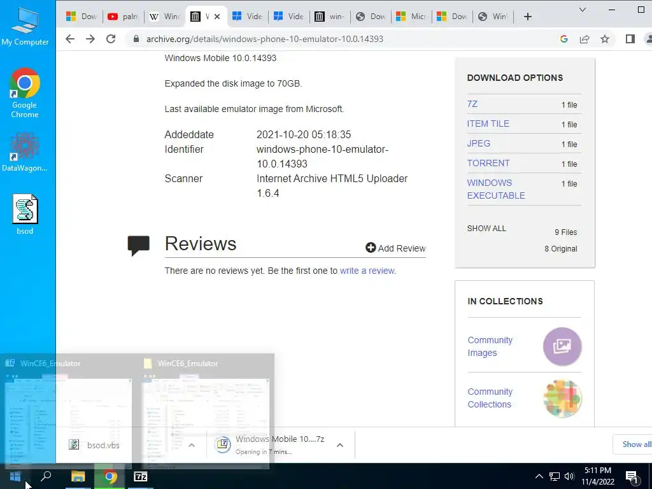This screenshot has height=489, width=652.
Task: Bookmark this page with star icon
Action: click(605, 39)
